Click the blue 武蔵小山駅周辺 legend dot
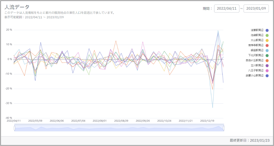This screenshot has width=274, height=146. pyautogui.click(x=267, y=76)
